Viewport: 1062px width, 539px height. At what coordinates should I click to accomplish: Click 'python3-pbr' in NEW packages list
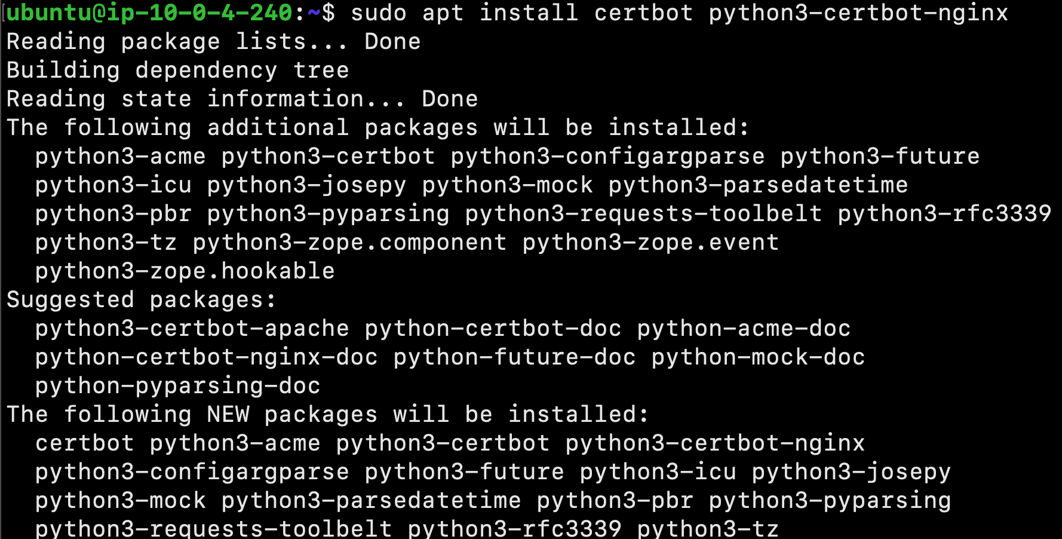click(615, 500)
